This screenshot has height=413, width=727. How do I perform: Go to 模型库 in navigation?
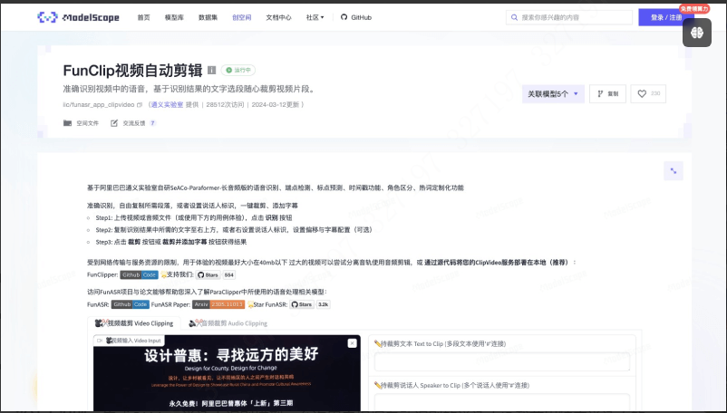174,17
